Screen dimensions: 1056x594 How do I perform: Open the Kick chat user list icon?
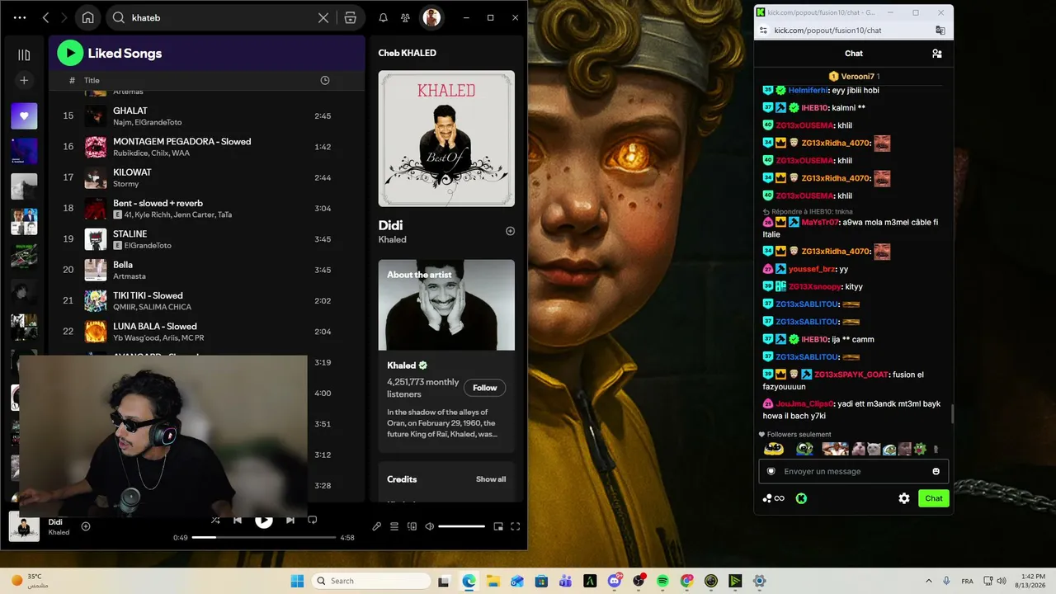[x=937, y=54]
